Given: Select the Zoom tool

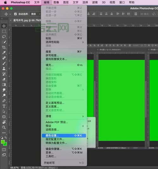Looking at the screenshot, I should [4, 127].
